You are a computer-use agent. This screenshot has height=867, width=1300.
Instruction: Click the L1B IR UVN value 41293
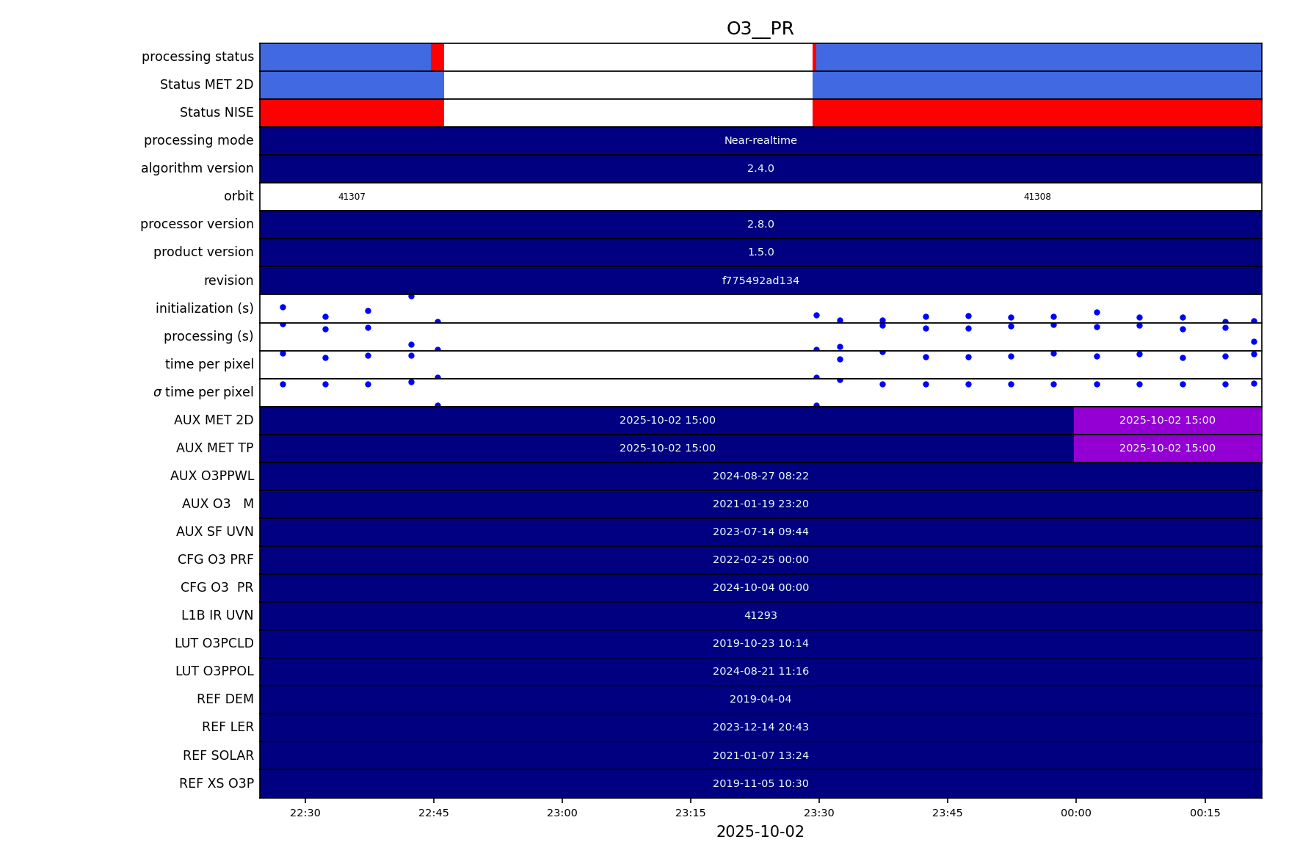coord(760,616)
